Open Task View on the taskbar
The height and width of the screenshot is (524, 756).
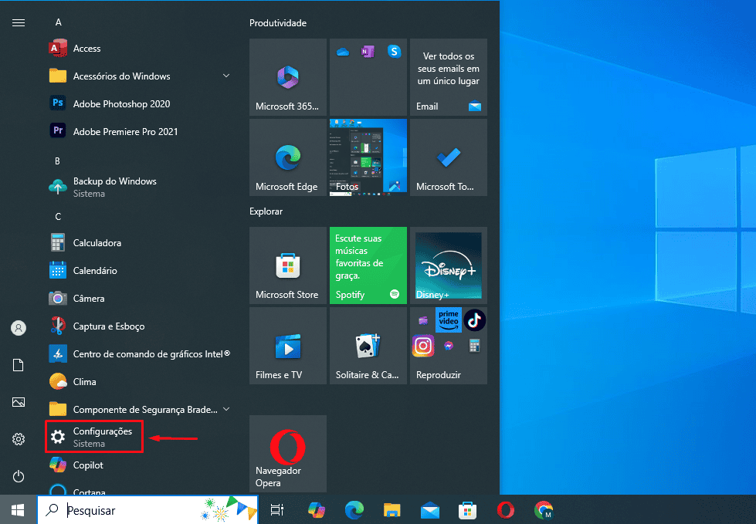[277, 509]
